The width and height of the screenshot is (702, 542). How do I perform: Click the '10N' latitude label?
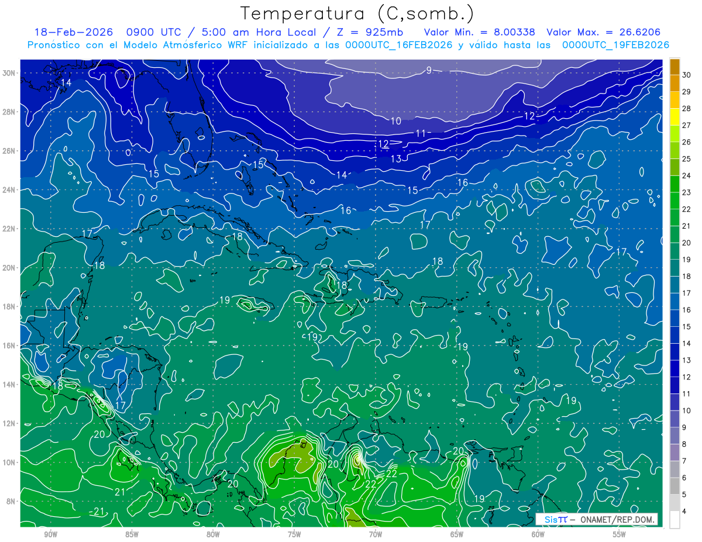click(x=10, y=462)
